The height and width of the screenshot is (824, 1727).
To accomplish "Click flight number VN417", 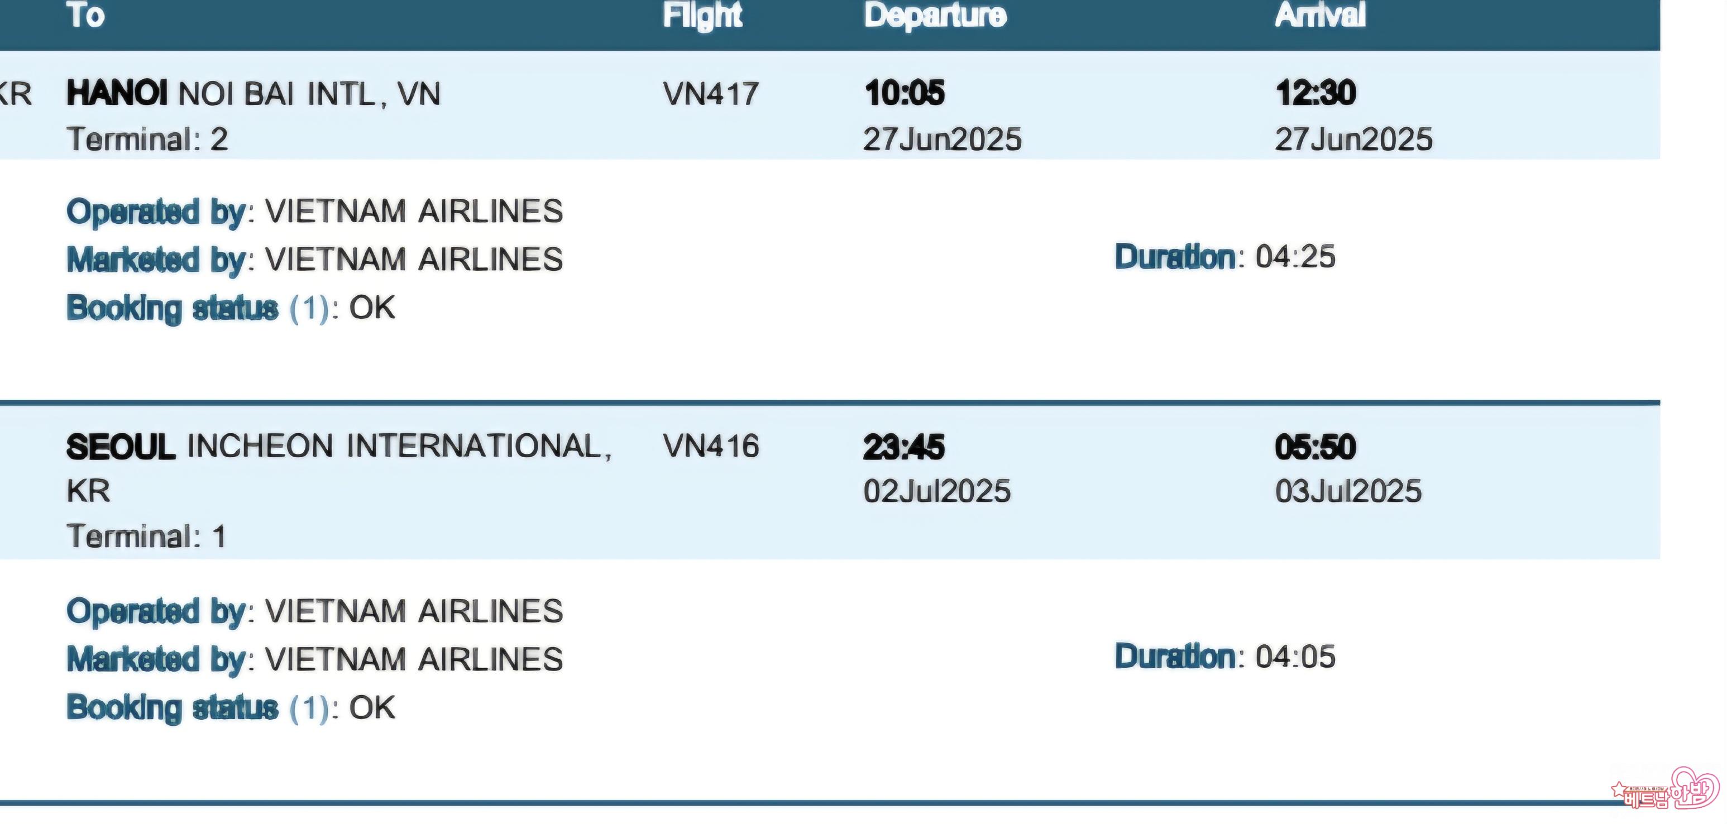I will 711,94.
